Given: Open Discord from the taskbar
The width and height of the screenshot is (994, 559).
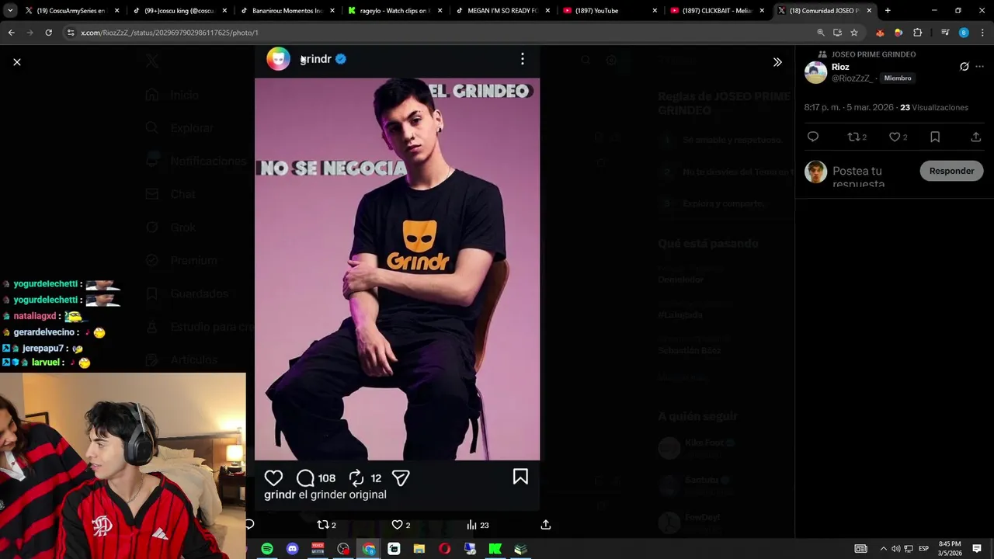Looking at the screenshot, I should (x=292, y=549).
